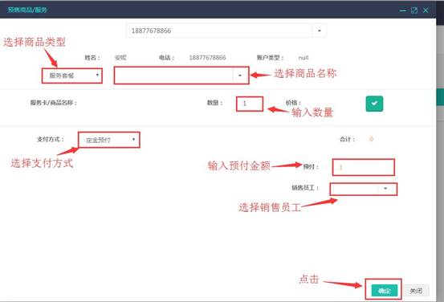Click the green 确定 confirm button
This screenshot has height=302, width=444.
pyautogui.click(x=385, y=291)
